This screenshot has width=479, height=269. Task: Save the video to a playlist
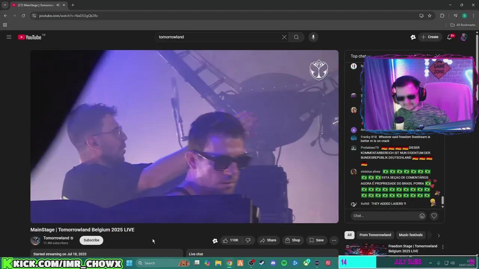point(316,240)
